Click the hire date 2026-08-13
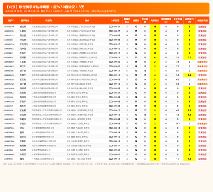Viewport: 213px width, 192px height. pos(114,141)
